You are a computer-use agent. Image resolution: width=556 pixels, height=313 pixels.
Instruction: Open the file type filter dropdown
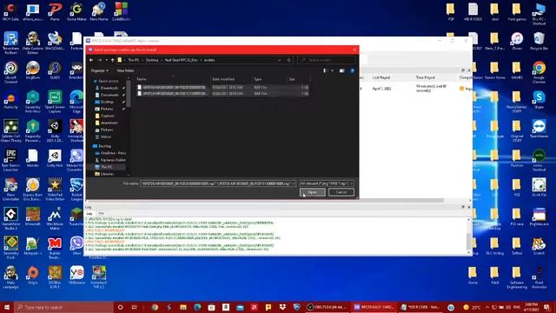click(x=327, y=183)
